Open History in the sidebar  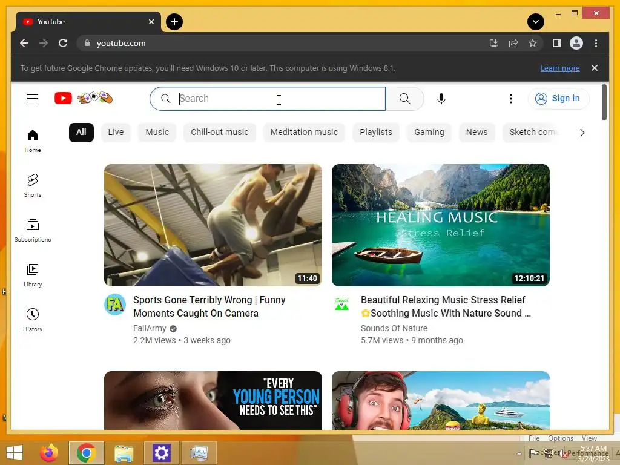(x=33, y=320)
